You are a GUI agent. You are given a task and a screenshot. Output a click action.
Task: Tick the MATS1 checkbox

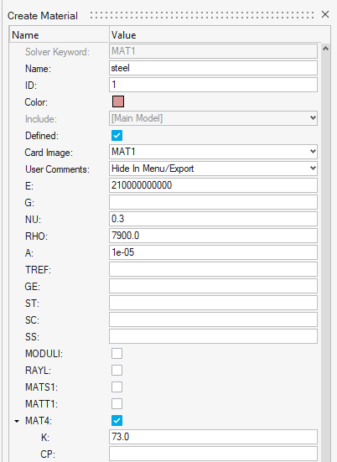click(x=117, y=387)
